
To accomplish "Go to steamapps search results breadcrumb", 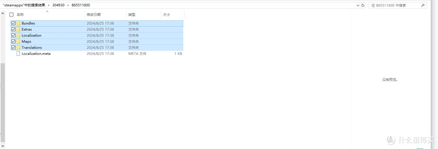I will (24, 5).
